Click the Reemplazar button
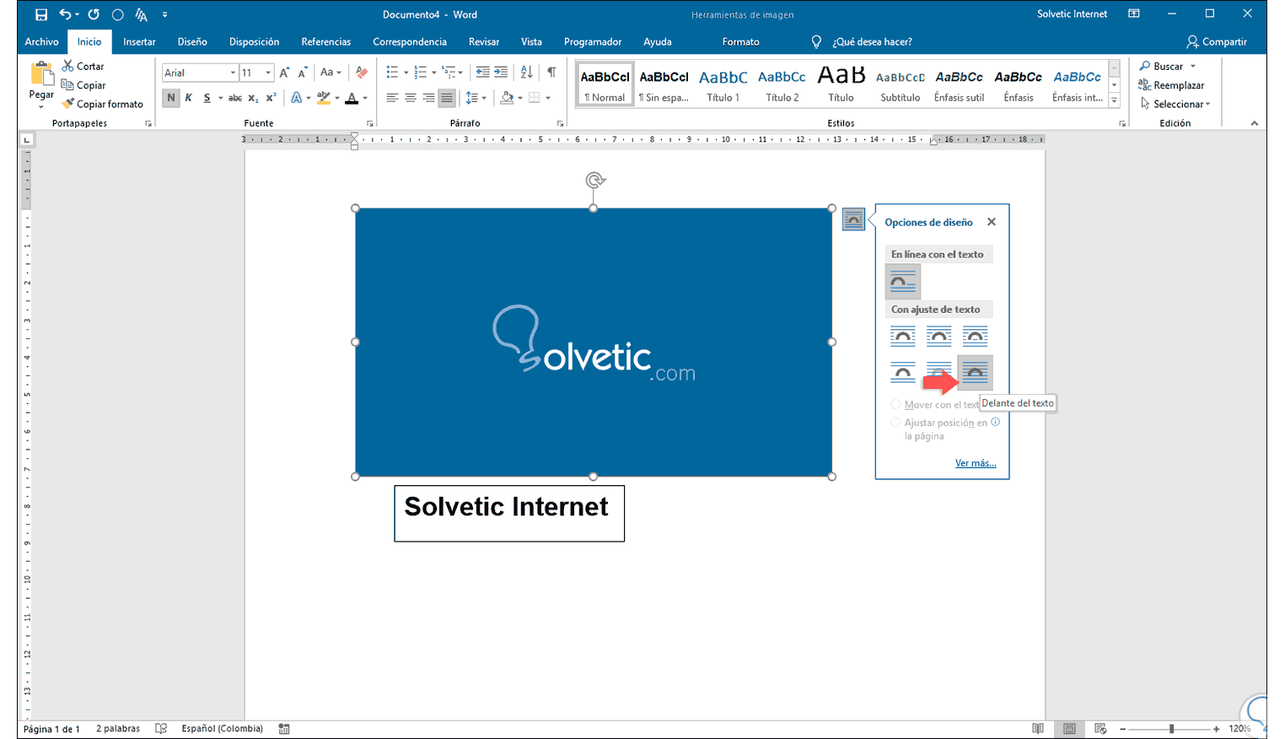Screen dimensions: 1285x739 click(1171, 85)
